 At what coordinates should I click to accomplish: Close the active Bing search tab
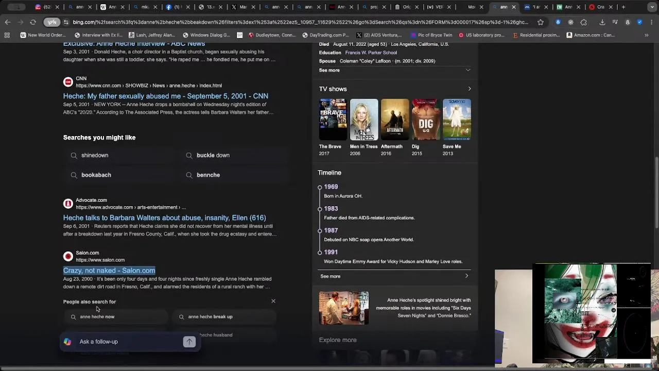(513, 7)
